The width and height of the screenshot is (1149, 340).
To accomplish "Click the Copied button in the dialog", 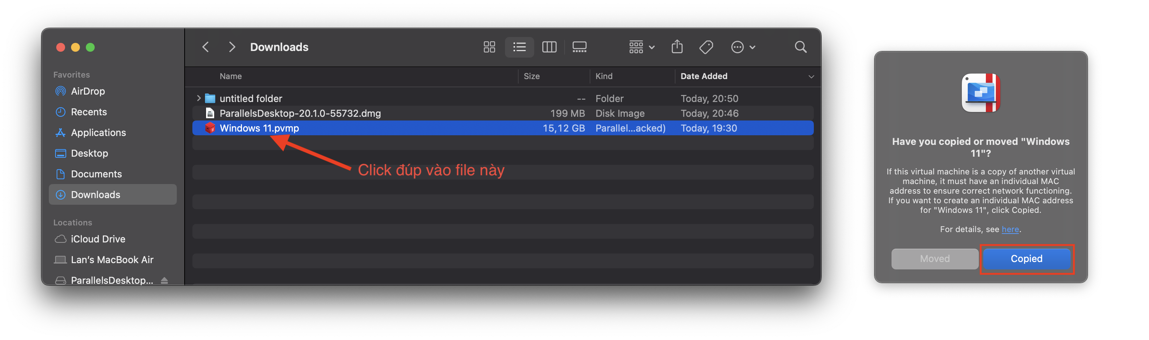I will click(1026, 259).
